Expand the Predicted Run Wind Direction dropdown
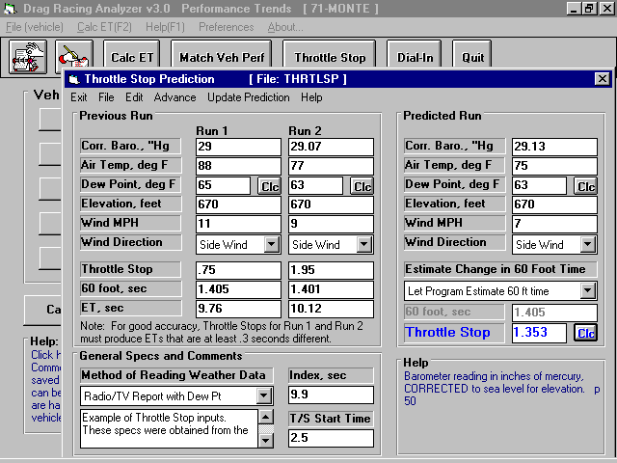This screenshot has height=463, width=617. pos(587,244)
